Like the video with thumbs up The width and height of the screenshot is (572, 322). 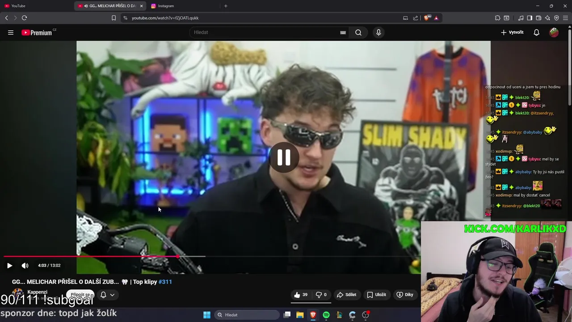coord(301,295)
